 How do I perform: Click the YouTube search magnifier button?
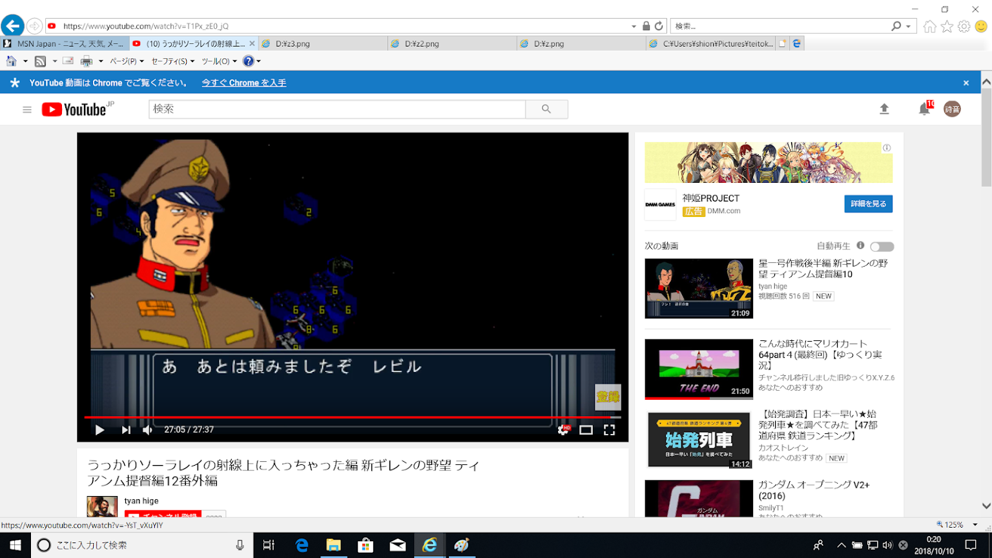tap(546, 109)
